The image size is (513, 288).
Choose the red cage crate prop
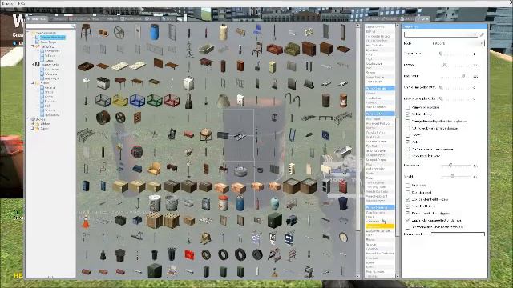(172, 101)
